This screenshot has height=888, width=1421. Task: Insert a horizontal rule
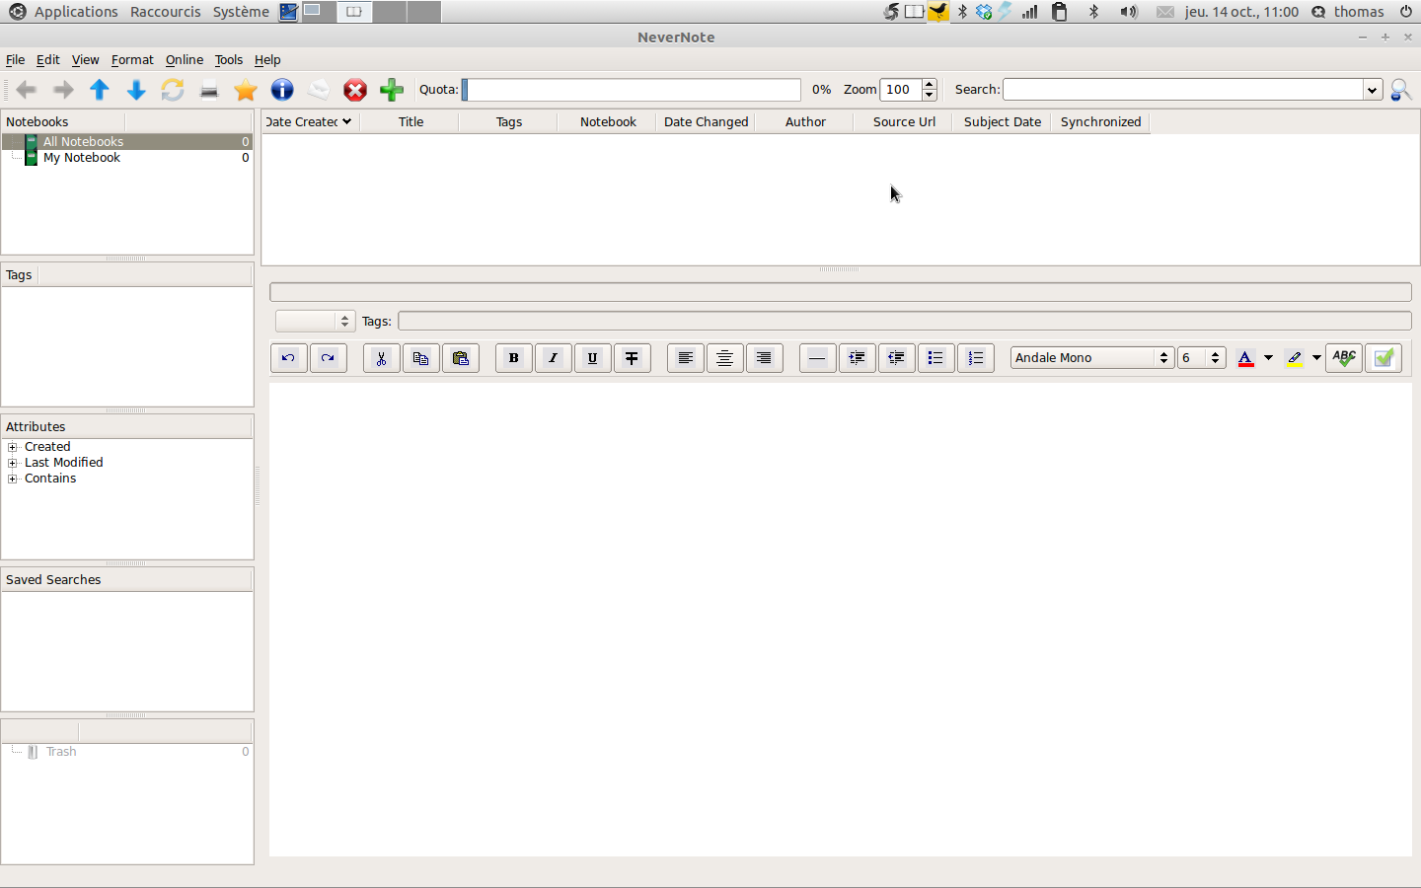pos(817,358)
